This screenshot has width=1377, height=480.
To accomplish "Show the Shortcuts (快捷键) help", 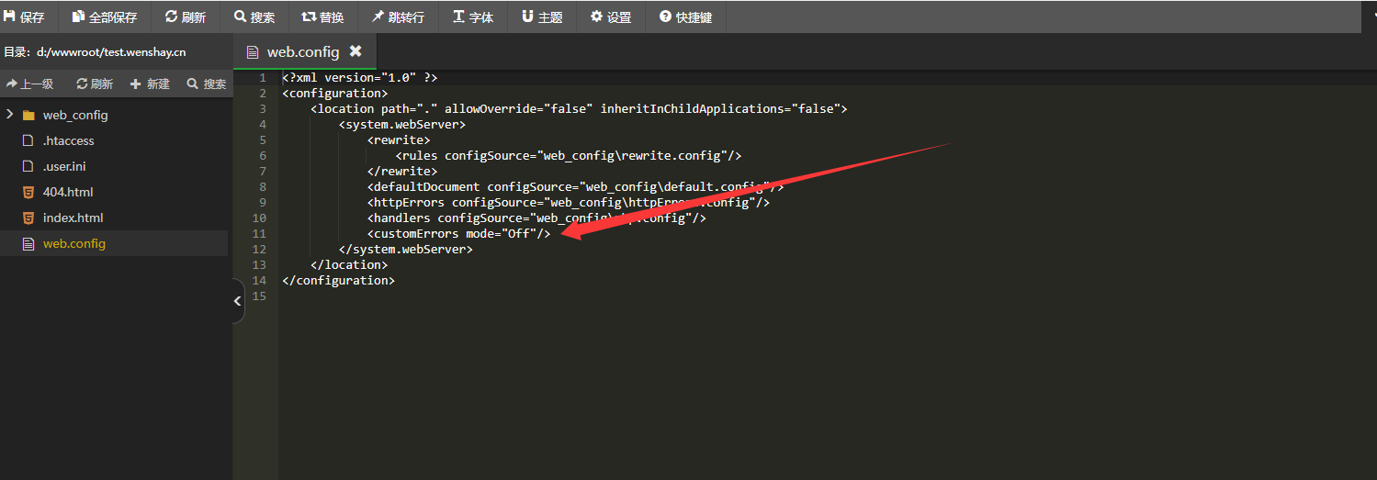I will 685,17.
